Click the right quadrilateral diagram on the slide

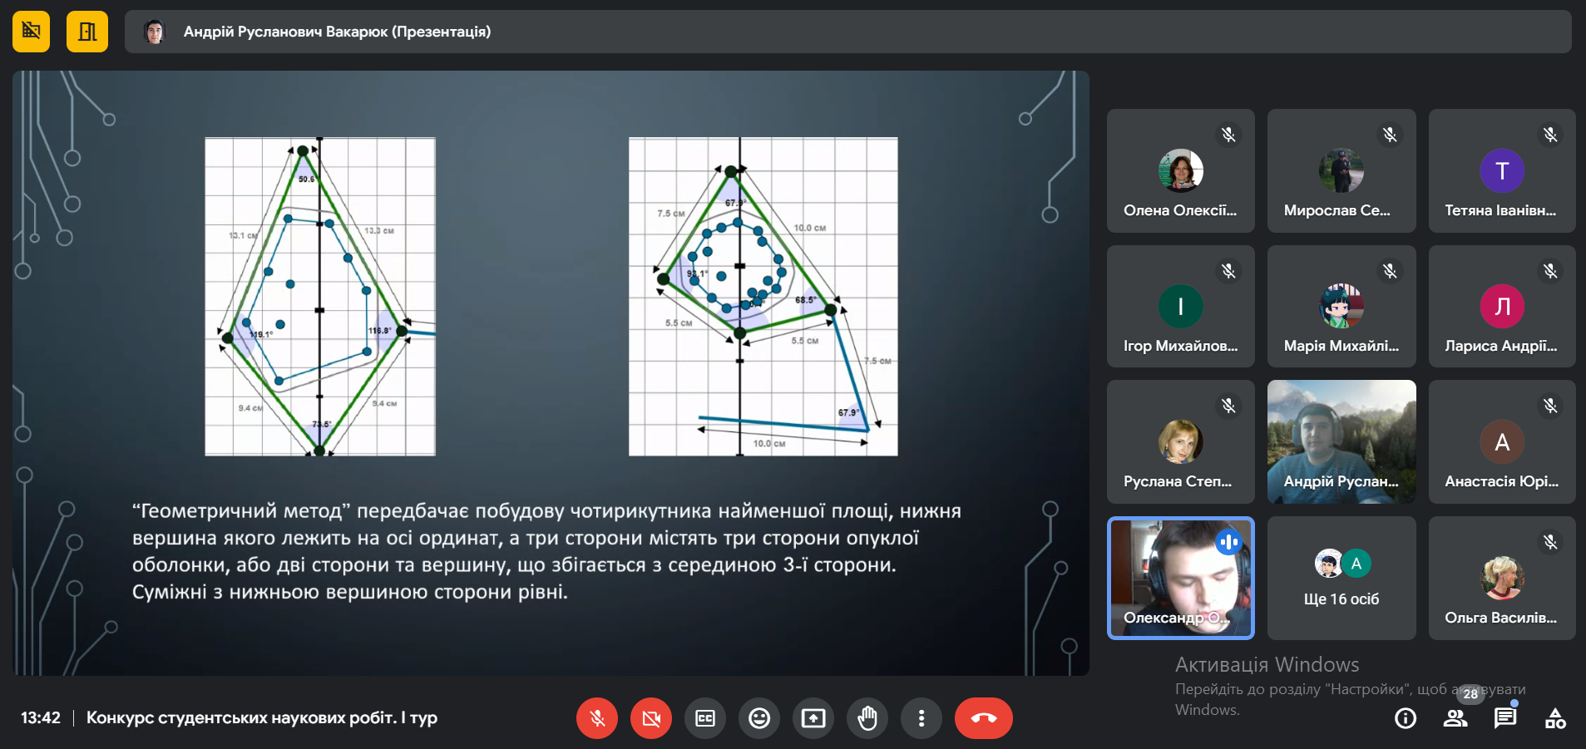[763, 297]
